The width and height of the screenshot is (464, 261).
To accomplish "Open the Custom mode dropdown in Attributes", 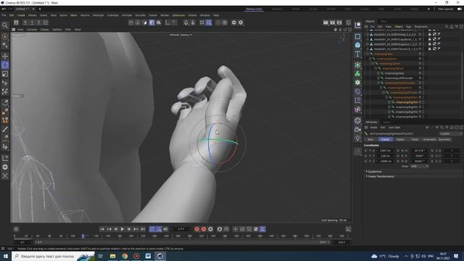I will tap(451, 133).
